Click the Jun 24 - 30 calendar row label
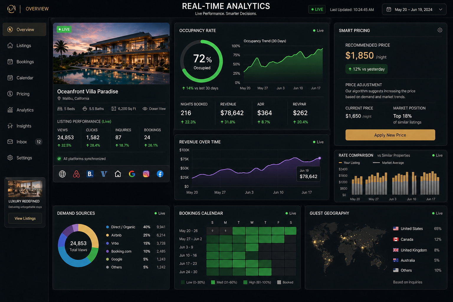 [188, 272]
